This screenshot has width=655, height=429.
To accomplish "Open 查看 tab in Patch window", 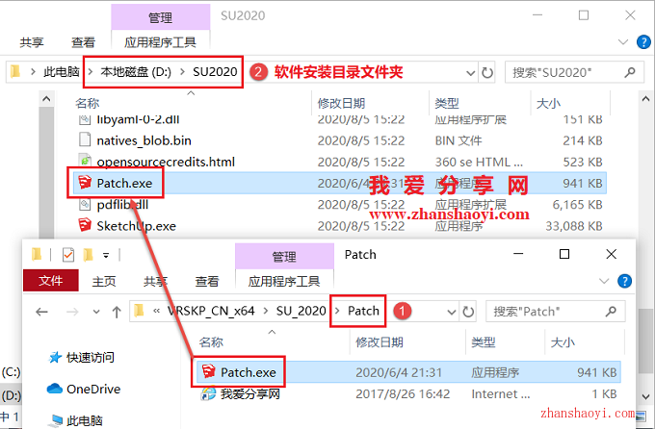I will point(207,281).
